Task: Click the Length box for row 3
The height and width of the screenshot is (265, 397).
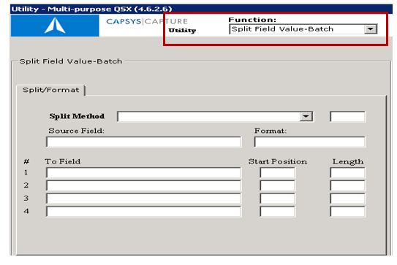Action: (x=347, y=199)
